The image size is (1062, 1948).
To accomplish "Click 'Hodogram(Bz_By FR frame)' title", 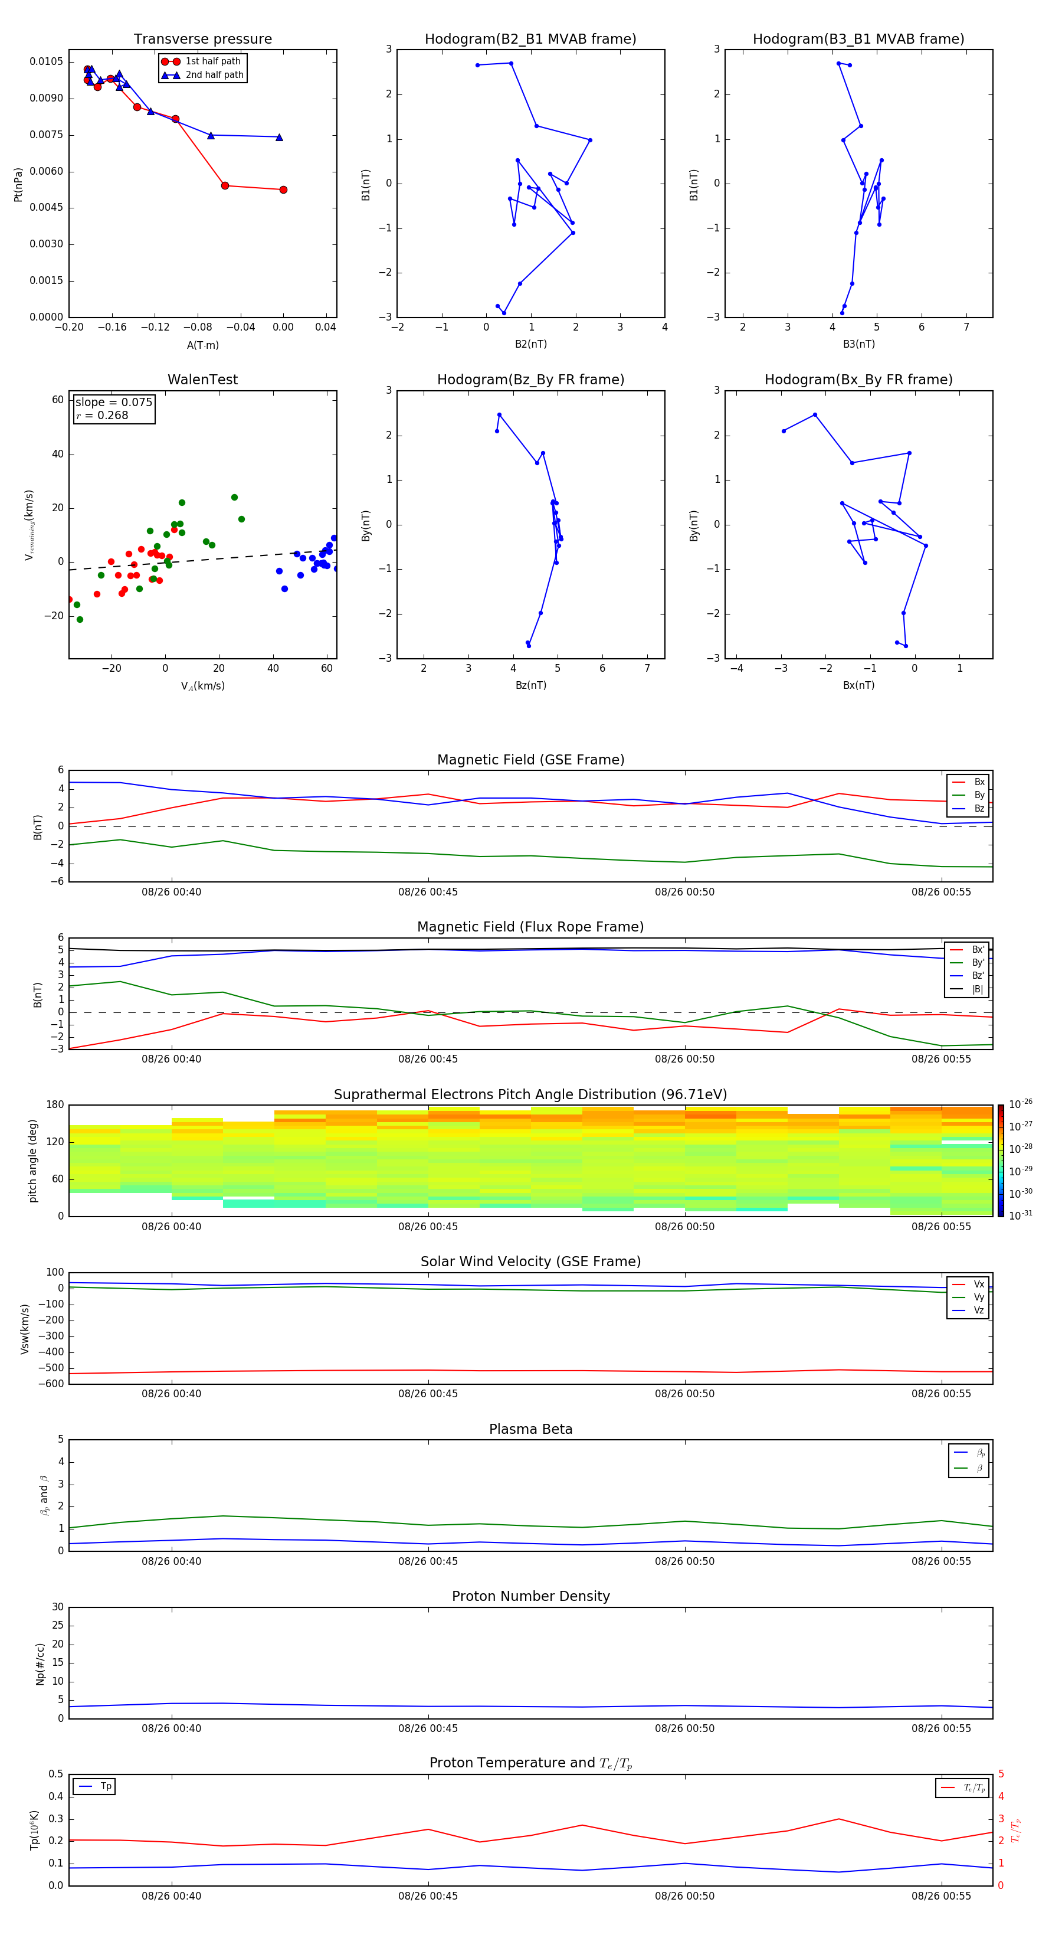I will [530, 380].
